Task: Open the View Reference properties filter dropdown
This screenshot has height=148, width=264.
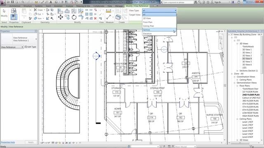Action: [x=12, y=47]
